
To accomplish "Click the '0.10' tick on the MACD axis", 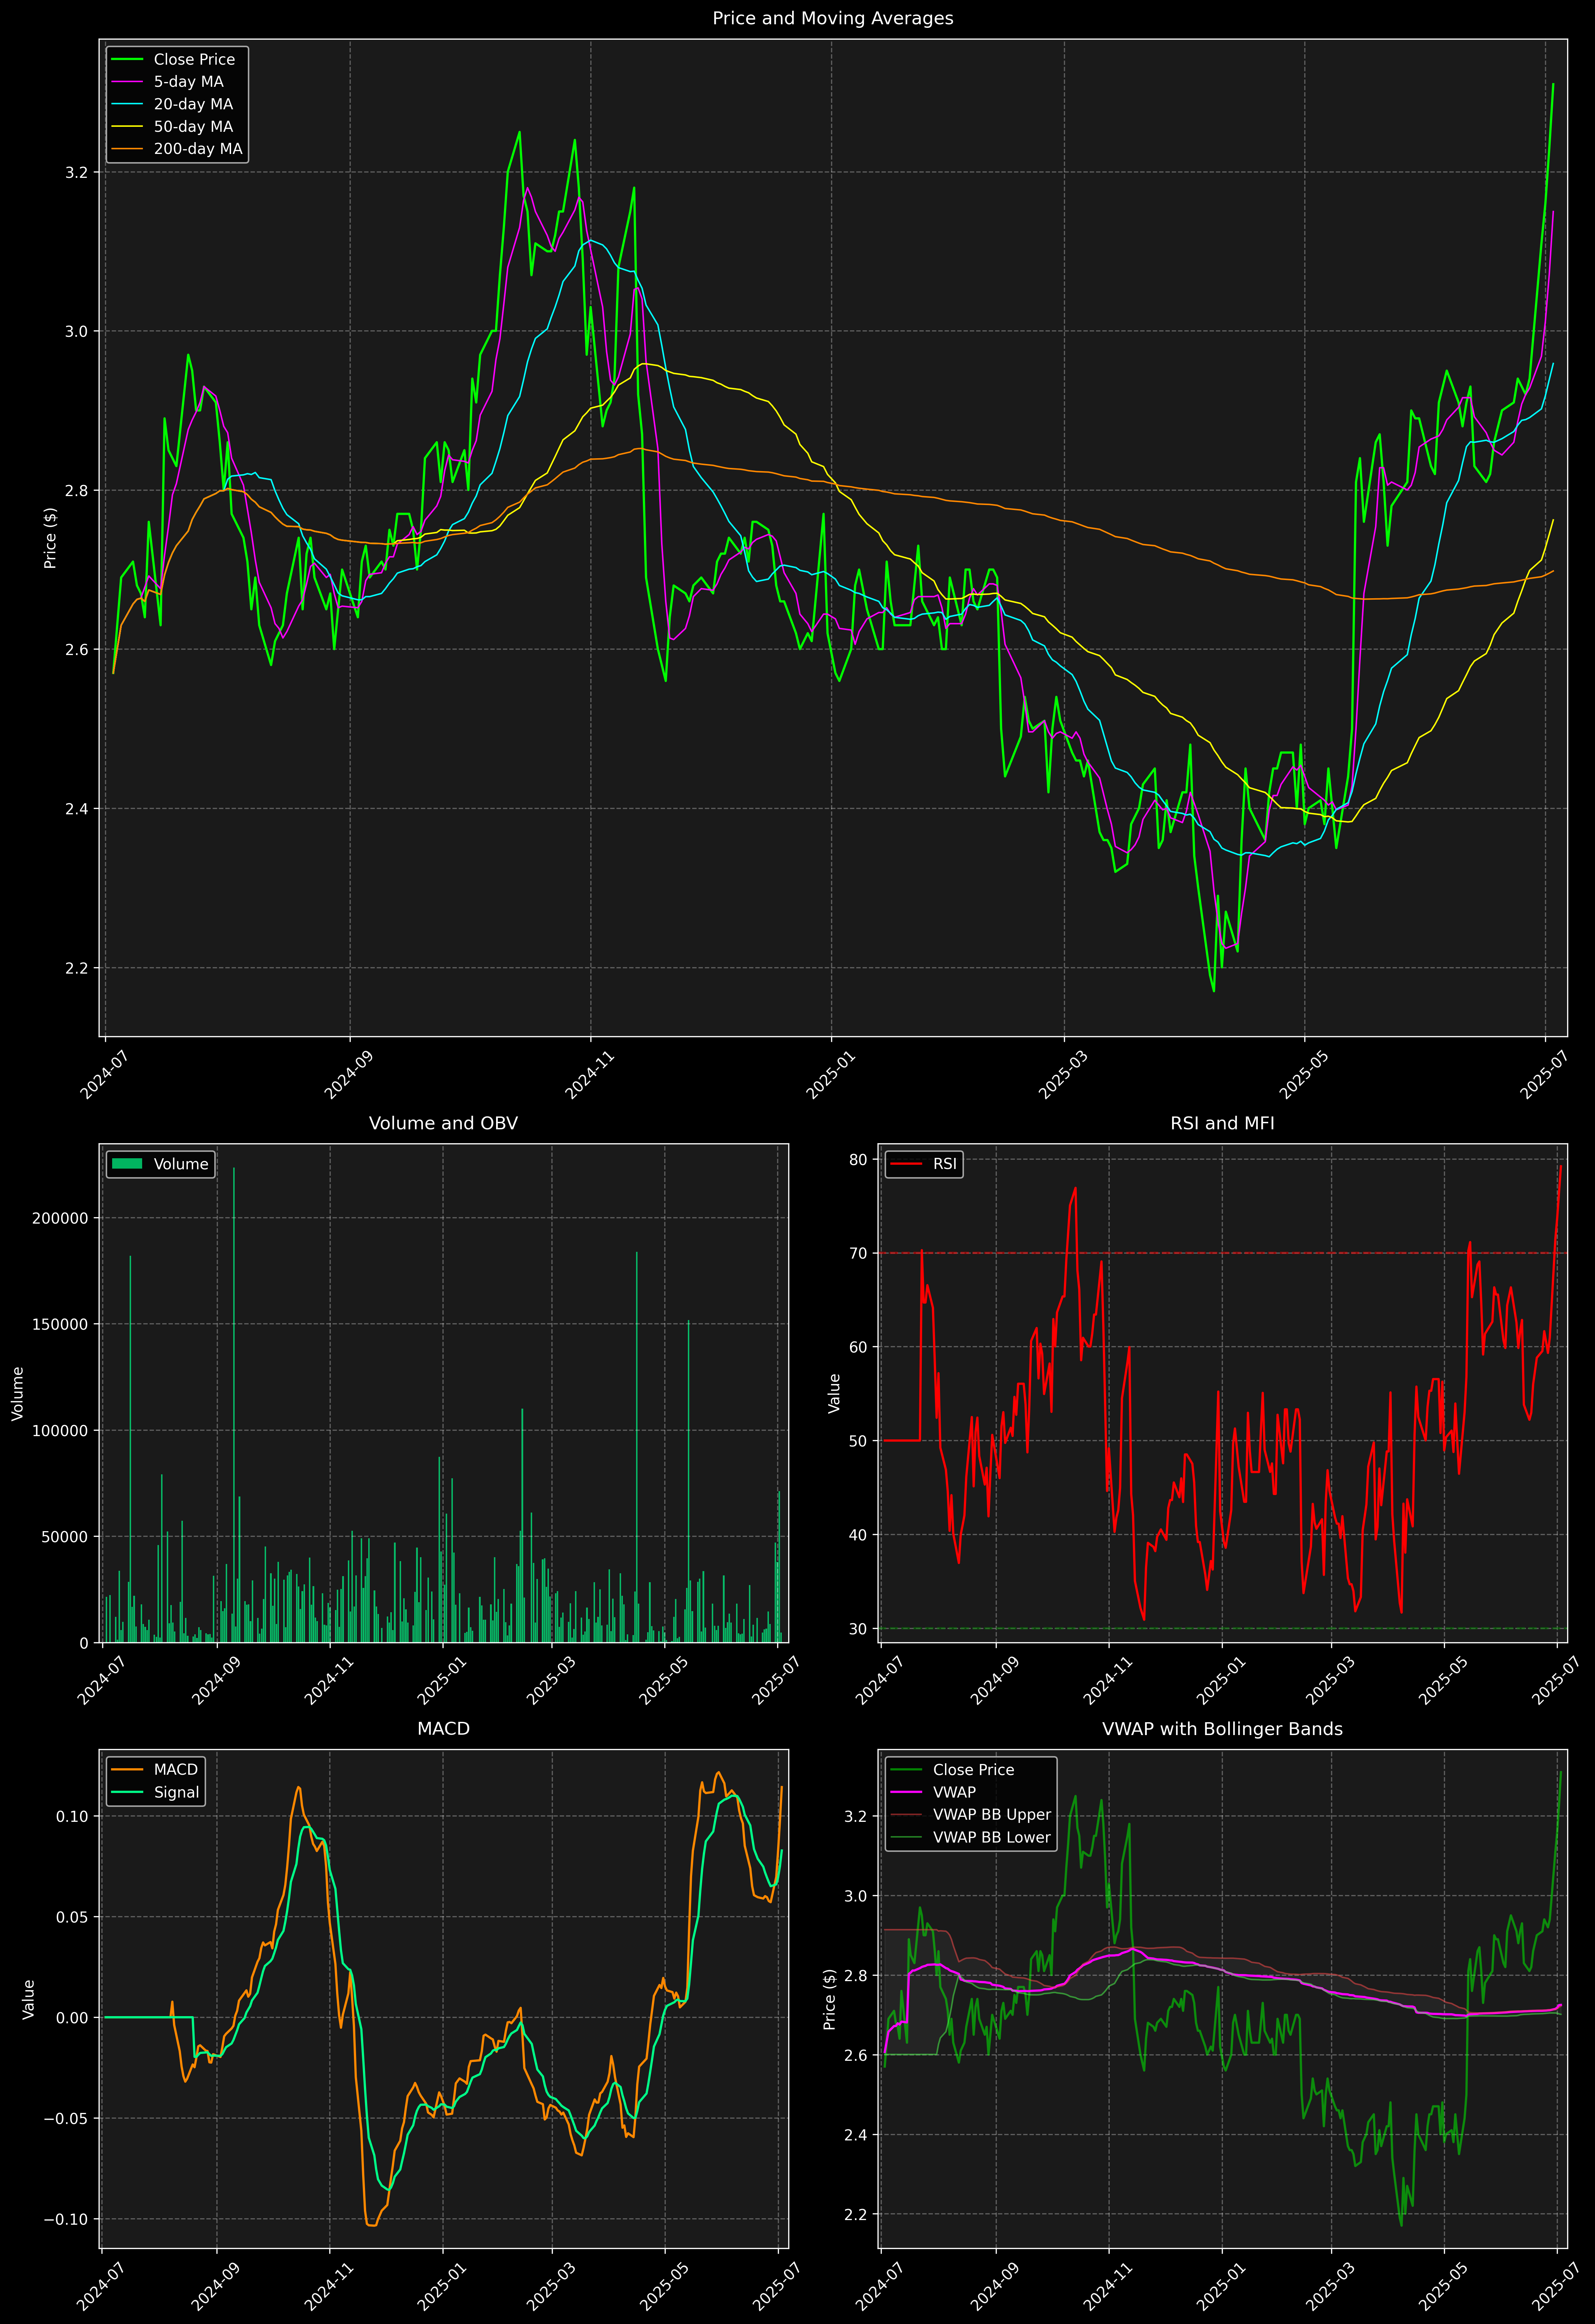I will click(x=72, y=1816).
